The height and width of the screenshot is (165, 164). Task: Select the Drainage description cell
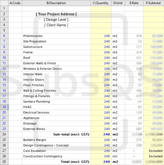tap(56, 123)
